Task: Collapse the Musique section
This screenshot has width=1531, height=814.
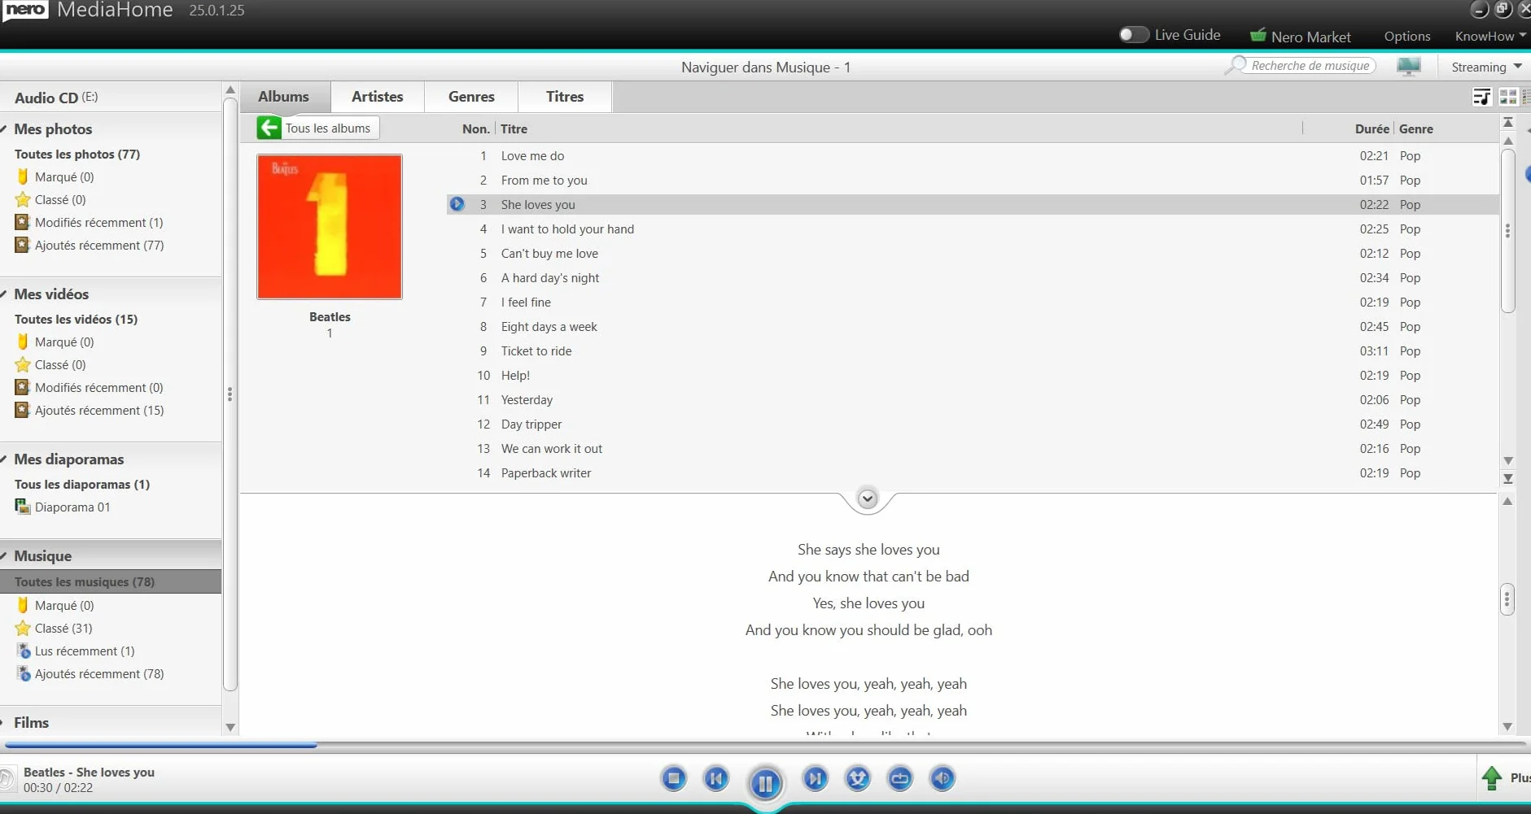Action: [x=5, y=555]
